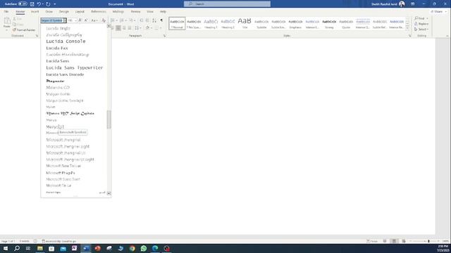Switch to Read Mode view icon
Viewport: 451px width, 253px height.
click(385, 241)
